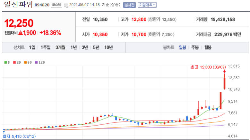Select the 3개월 line chart tab
Image resolution: width=250 pixels, height=140 pixels.
pos(60,47)
